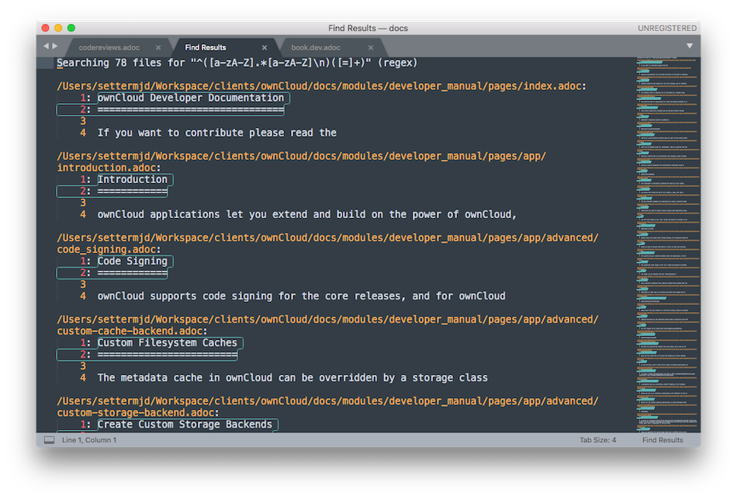Viewport: 737px width, 499px height.
Task: Click the green zoom window button
Action: tap(71, 28)
